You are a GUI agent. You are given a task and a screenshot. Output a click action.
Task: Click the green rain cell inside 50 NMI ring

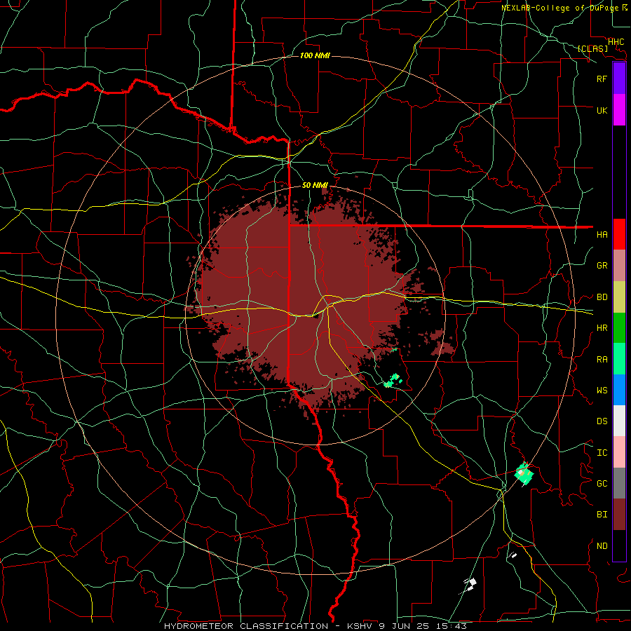click(x=393, y=380)
